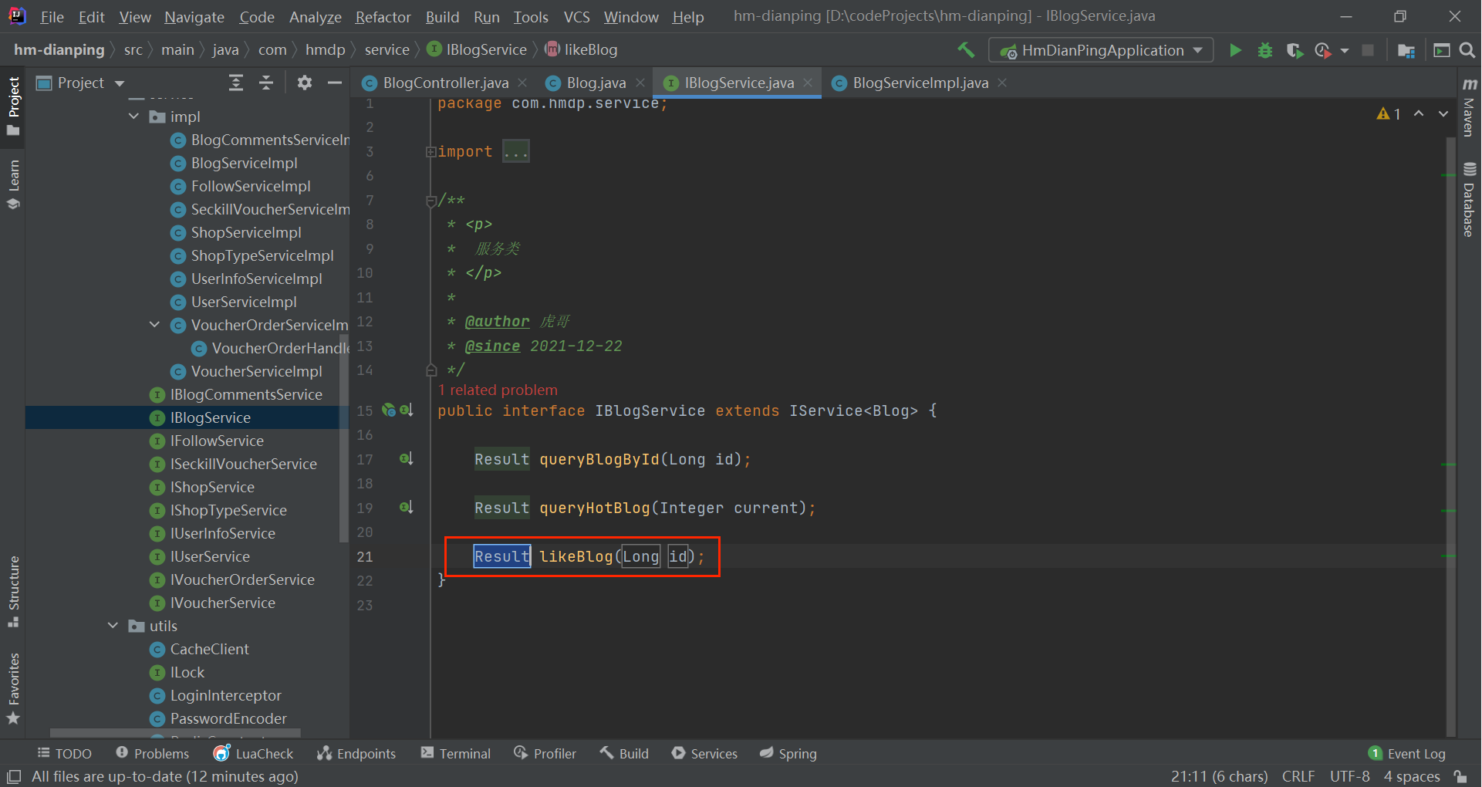Screen dimensions: 1482x787
Task: Open the Refactor menu
Action: tap(383, 16)
